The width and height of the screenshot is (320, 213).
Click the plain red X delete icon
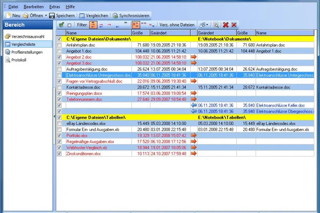[226, 25]
